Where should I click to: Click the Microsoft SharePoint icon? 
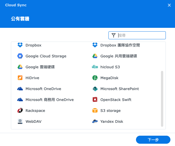(95, 89)
